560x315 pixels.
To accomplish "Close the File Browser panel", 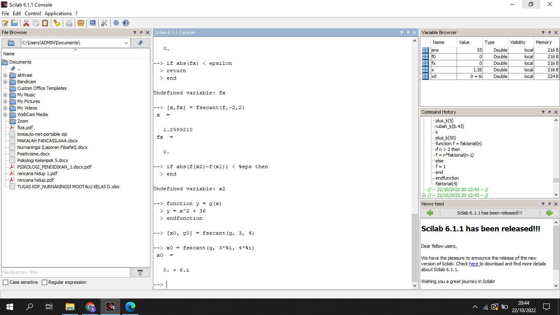I will click(148, 32).
